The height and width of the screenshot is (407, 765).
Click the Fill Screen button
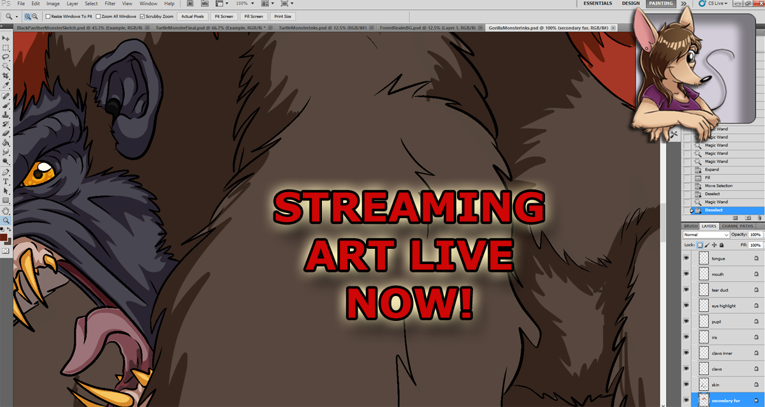(253, 16)
